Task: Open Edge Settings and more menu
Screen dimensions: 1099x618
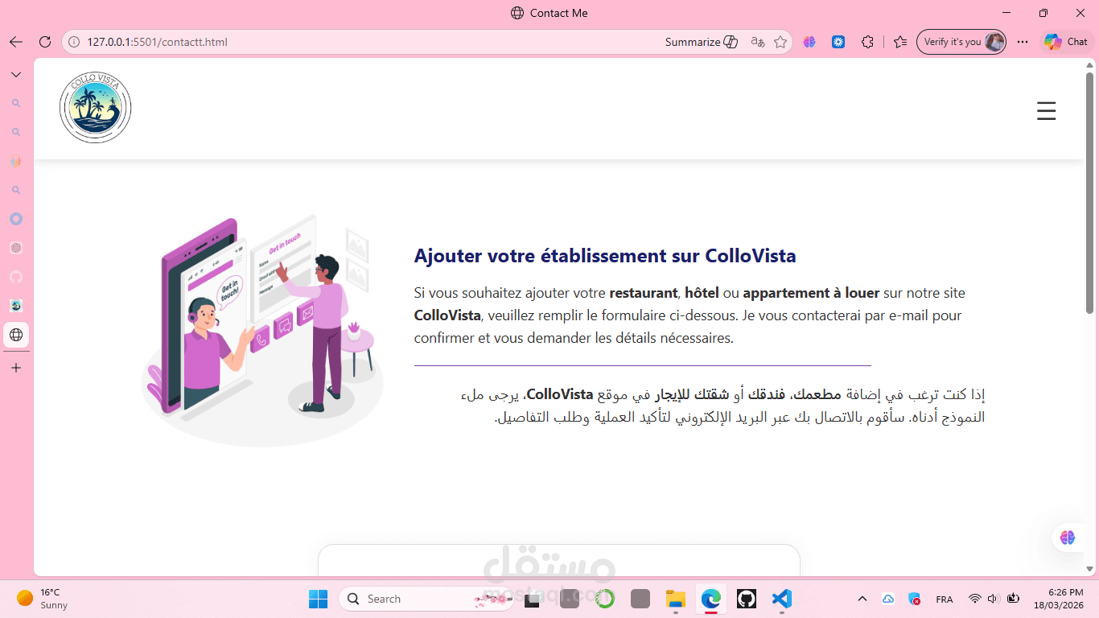Action: pyautogui.click(x=1023, y=42)
